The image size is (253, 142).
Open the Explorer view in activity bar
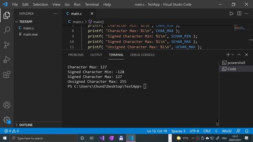tap(7, 15)
